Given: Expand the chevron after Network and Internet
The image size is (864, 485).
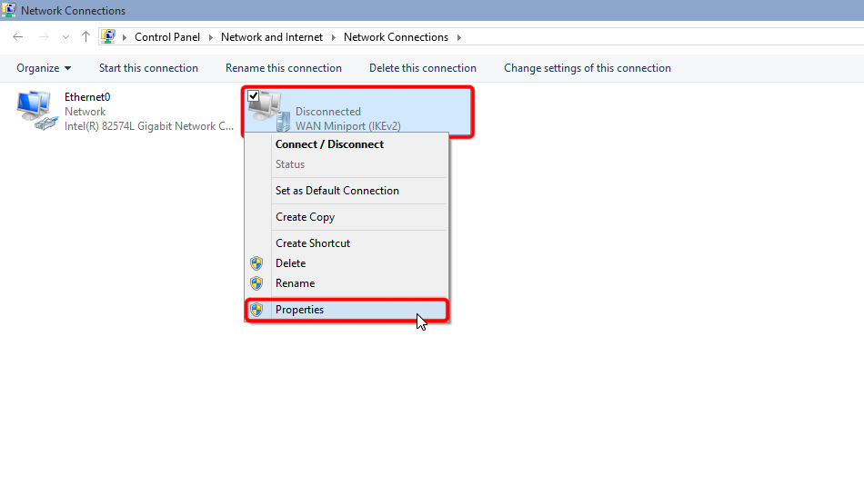Looking at the screenshot, I should click(333, 37).
